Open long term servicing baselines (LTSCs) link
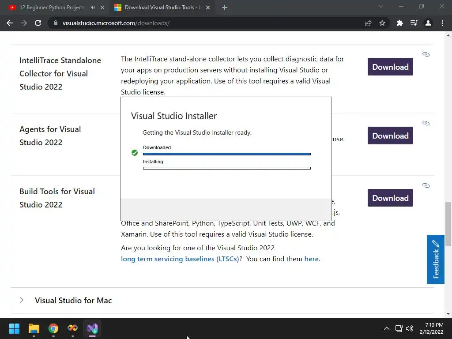This screenshot has width=452, height=339. point(180,259)
